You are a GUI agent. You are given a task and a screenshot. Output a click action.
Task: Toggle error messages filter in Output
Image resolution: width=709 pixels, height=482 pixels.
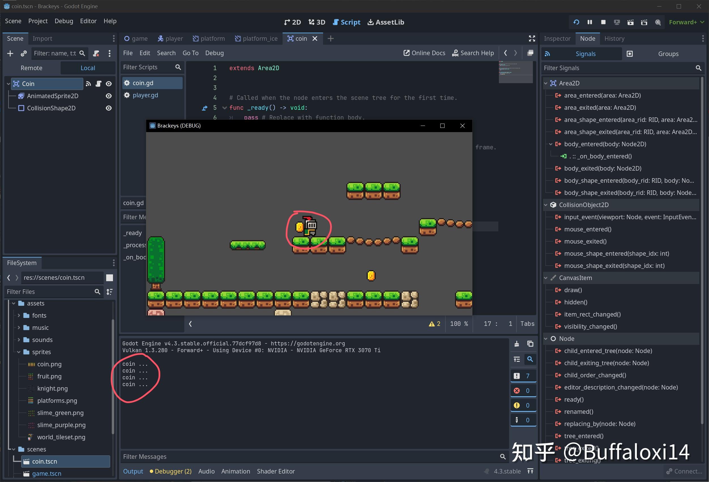[523, 391]
